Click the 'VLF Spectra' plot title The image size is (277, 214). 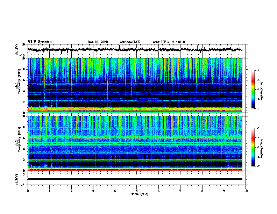pyautogui.click(x=40, y=42)
